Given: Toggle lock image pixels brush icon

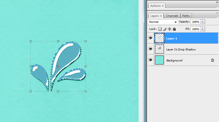Looking at the screenshot, I should [165, 29].
